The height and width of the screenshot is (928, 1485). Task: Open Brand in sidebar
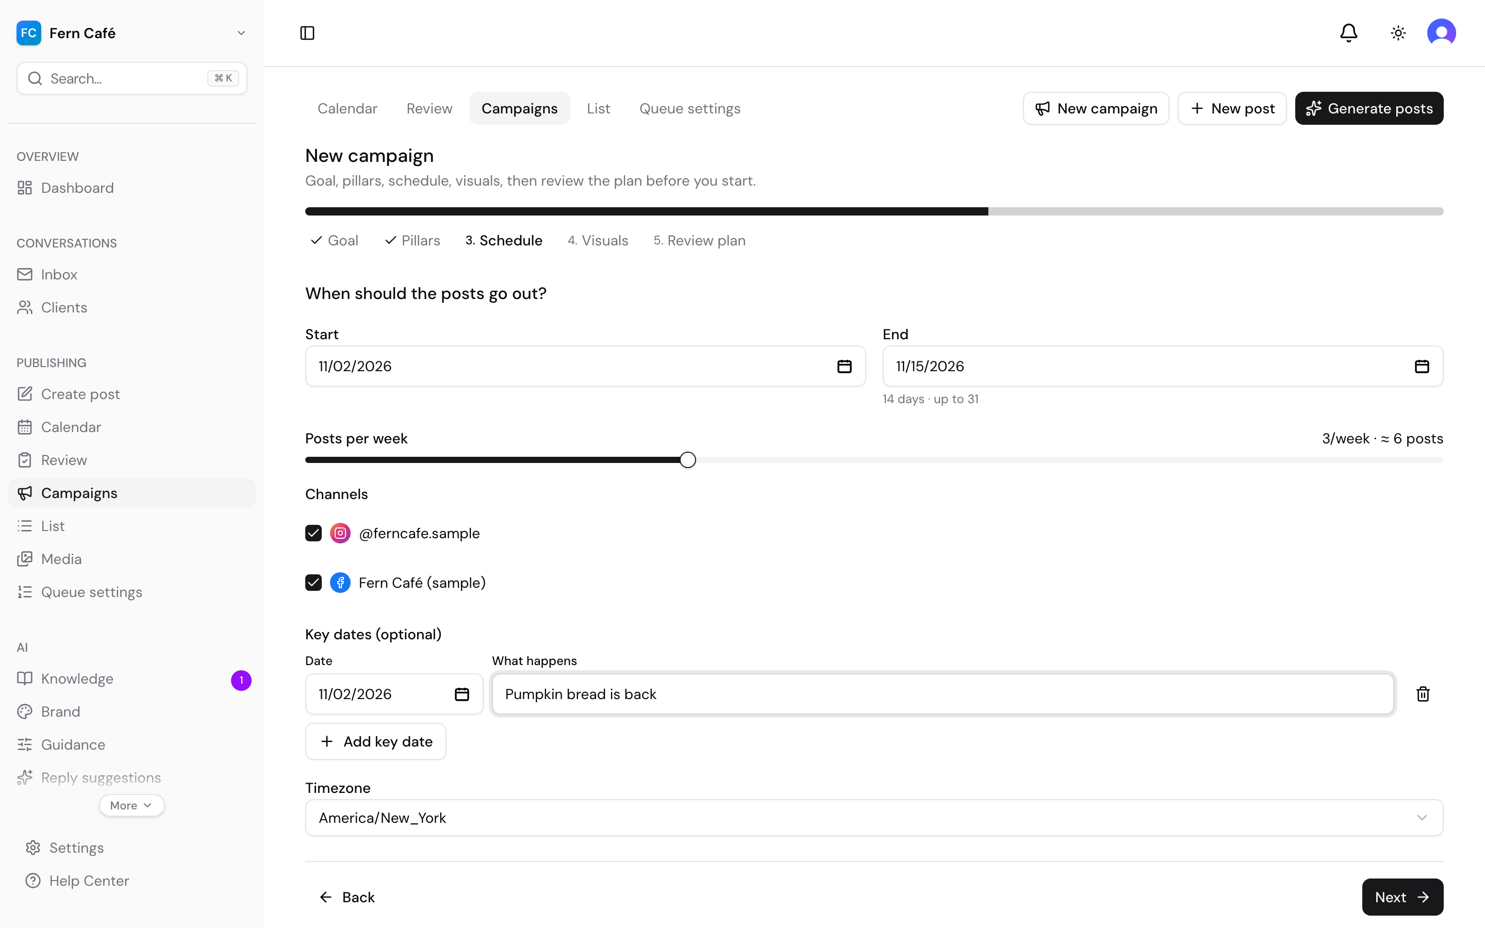(x=132, y=712)
